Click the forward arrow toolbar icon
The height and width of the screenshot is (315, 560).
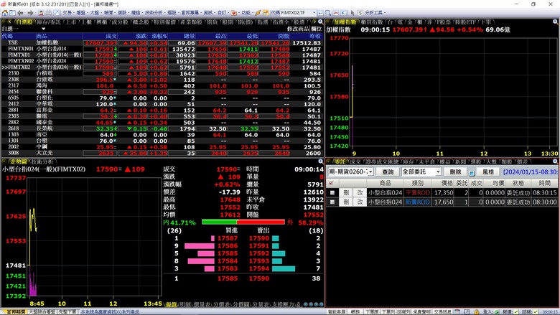pyautogui.click(x=31, y=13)
